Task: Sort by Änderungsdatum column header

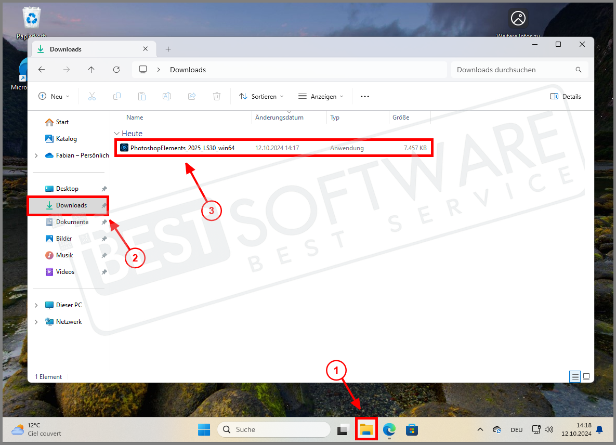Action: click(279, 117)
